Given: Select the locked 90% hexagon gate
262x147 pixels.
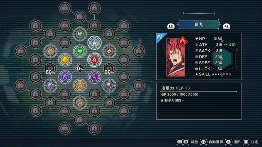Looking at the screenshot, I should [x=109, y=69].
